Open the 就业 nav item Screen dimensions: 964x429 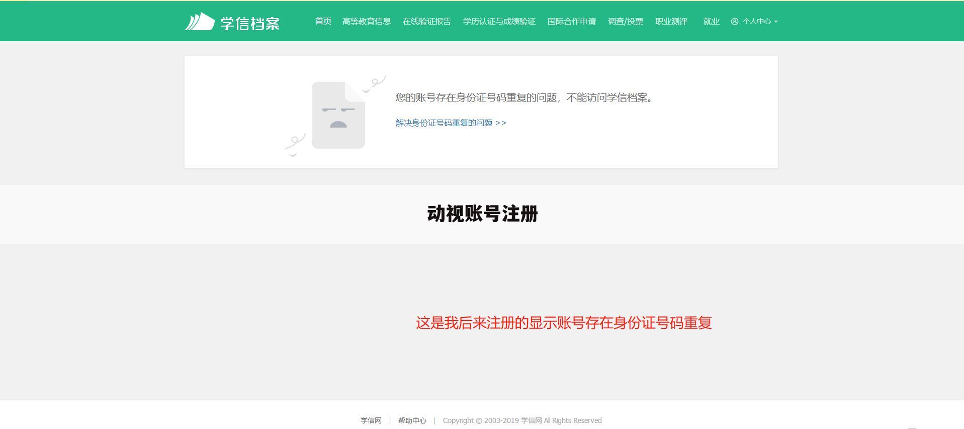[x=712, y=21]
